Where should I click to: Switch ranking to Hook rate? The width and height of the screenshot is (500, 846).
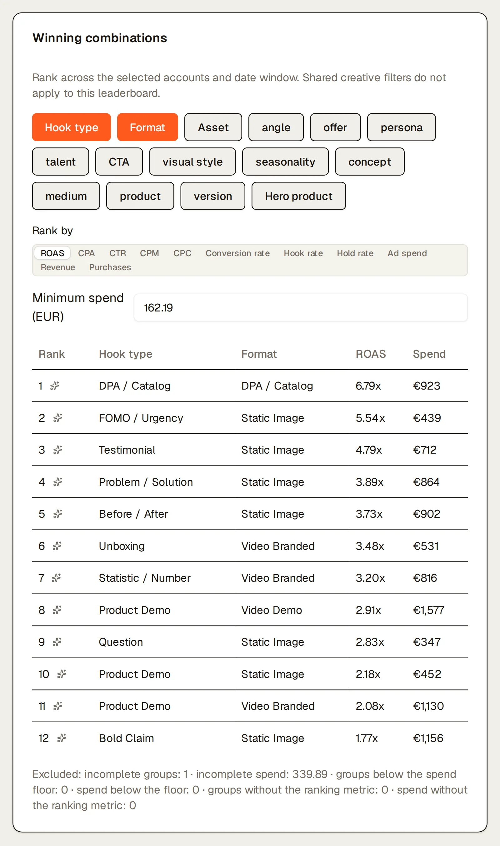[303, 253]
